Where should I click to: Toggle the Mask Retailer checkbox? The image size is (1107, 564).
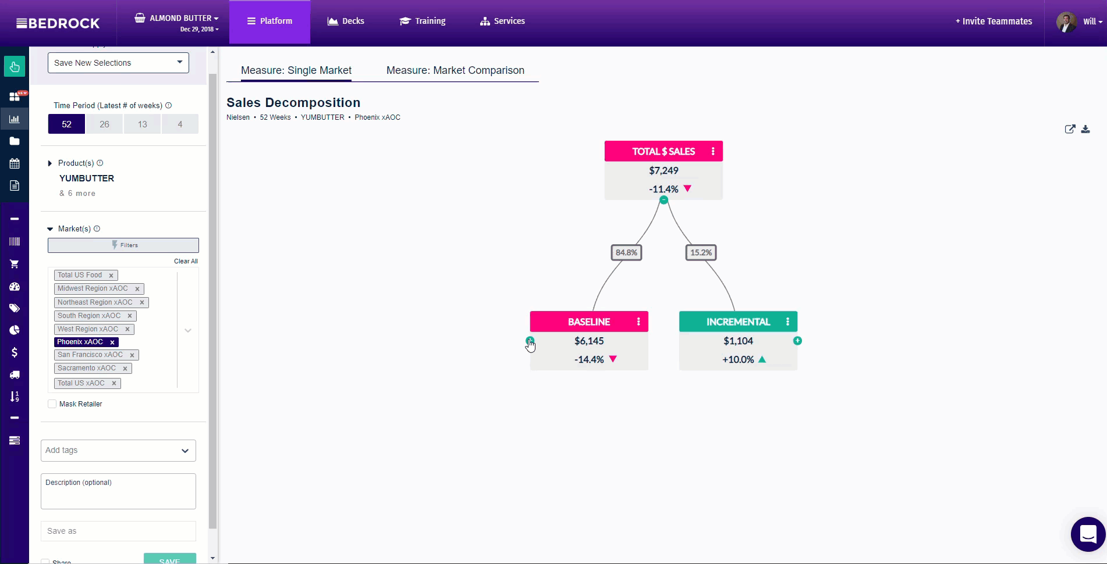pyautogui.click(x=52, y=404)
